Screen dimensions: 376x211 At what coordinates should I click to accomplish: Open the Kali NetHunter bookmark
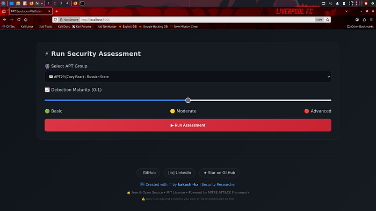pos(105,27)
